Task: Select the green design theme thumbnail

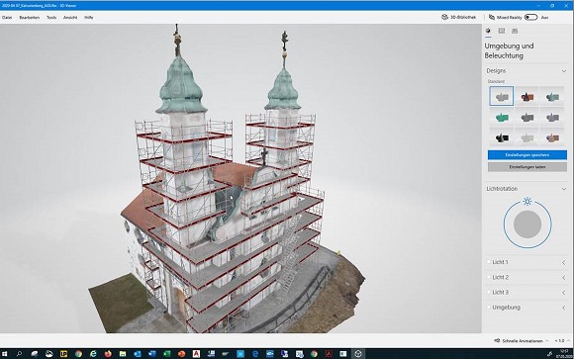Action: pyautogui.click(x=502, y=118)
